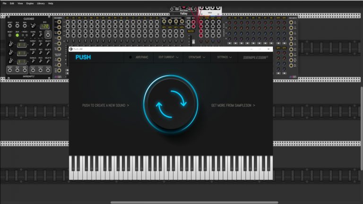363x204 pixels.
Task: Click the first ratio display under RATIO
Action: click(x=22, y=44)
